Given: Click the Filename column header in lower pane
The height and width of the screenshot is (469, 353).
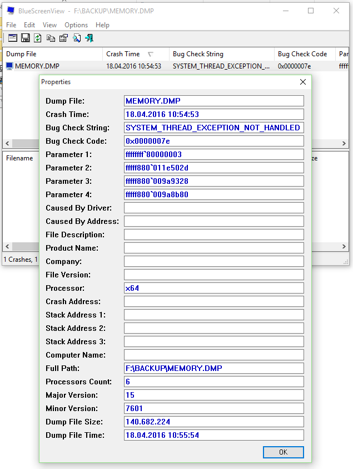Looking at the screenshot, I should 21,158.
